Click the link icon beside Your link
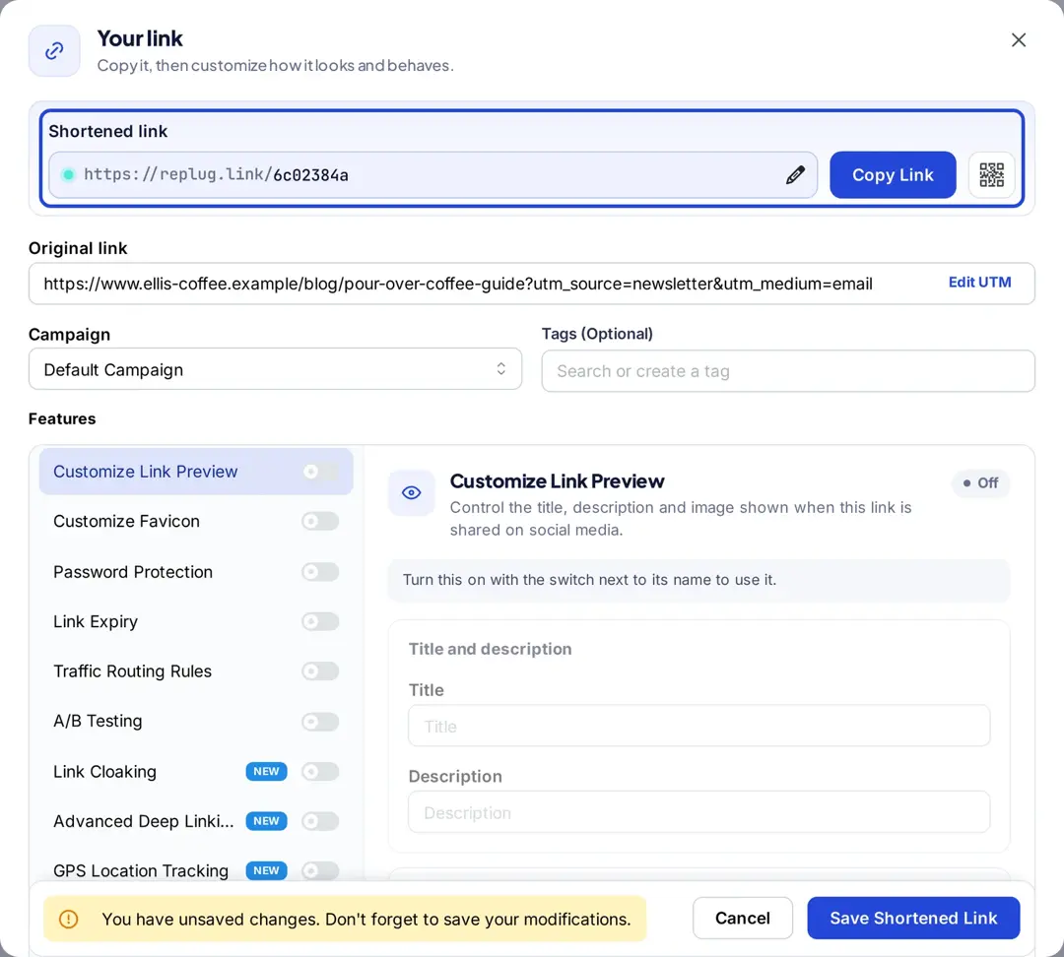 point(54,51)
